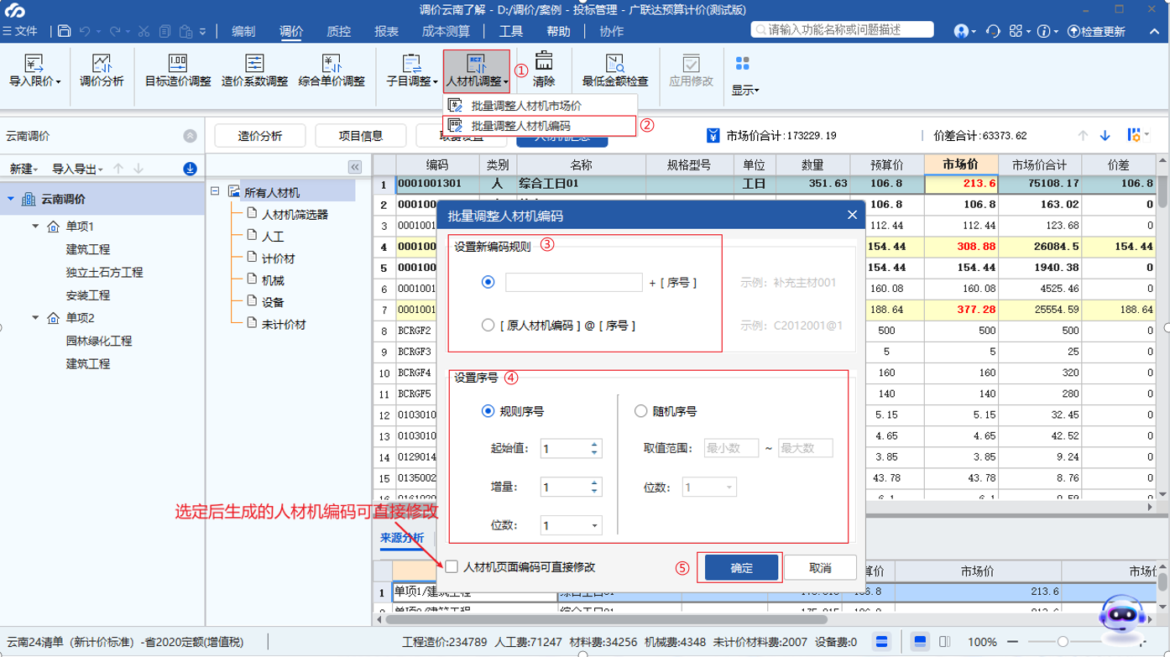This screenshot has width=1170, height=657.
Task: Open the 位数 combo box under 规则序号
Action: [x=572, y=526]
